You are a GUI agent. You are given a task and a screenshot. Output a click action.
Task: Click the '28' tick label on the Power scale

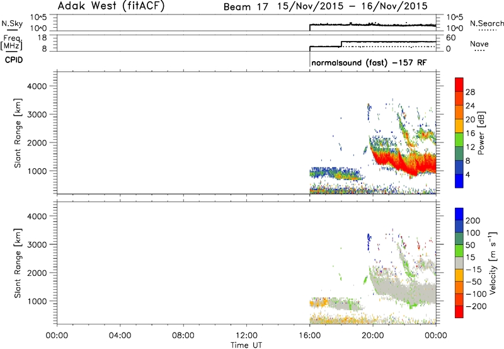[x=470, y=92]
